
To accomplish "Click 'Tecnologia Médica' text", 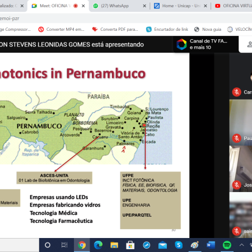I will coord(53,213).
